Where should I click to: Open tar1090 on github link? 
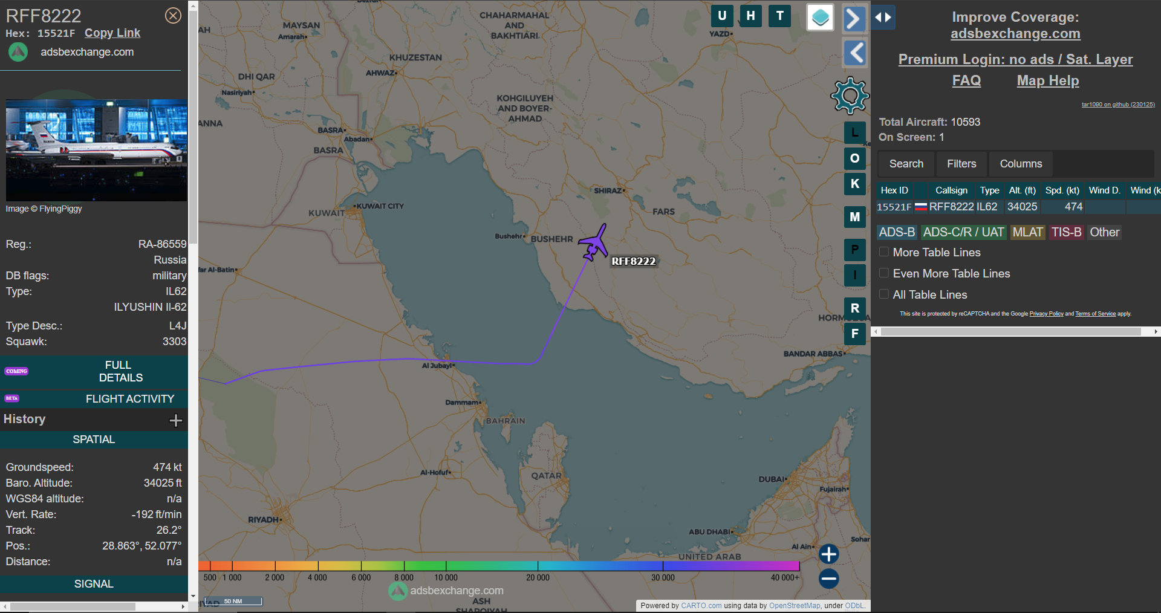1118,105
